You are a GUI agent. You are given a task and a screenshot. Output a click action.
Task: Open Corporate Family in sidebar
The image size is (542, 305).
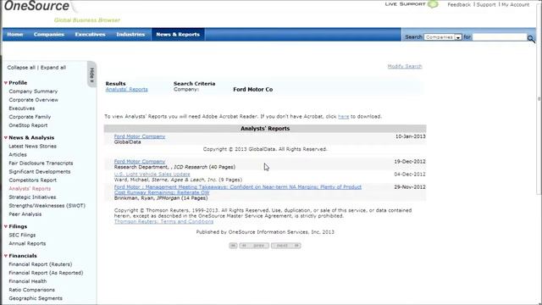point(30,117)
